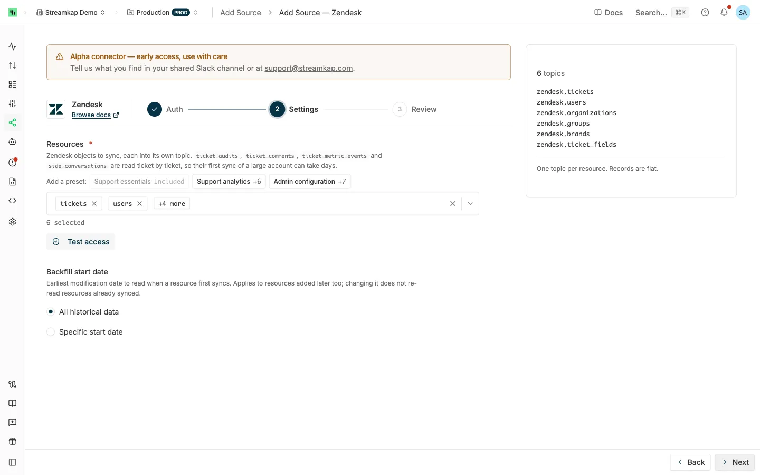The image size is (760, 475).
Task: Open the book icon in lower sidebar
Action: 13,403
